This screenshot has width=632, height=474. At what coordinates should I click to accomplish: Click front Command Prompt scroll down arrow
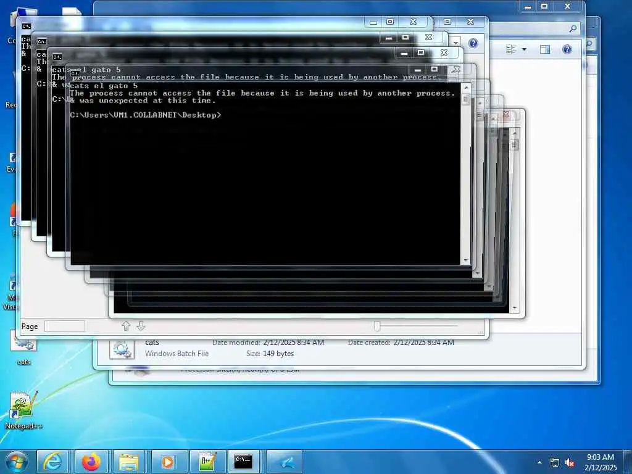coord(466,260)
